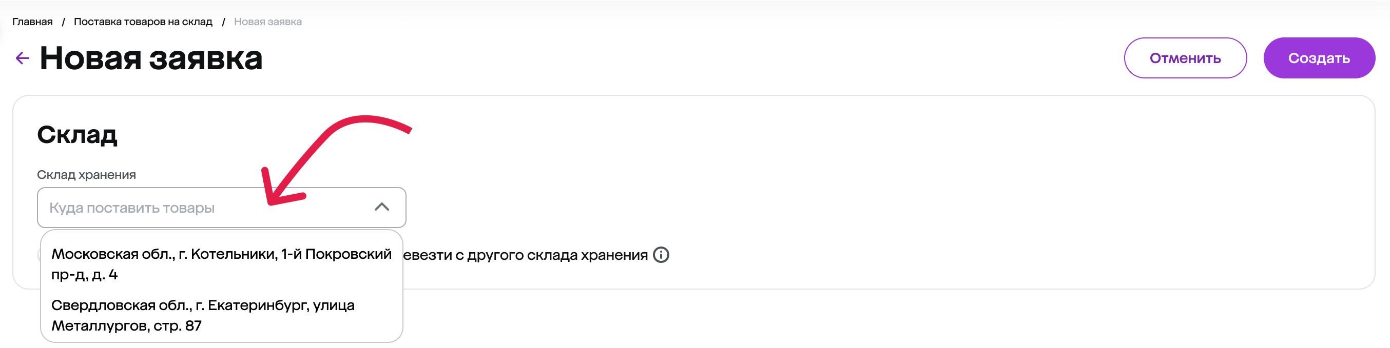Click the slash separator after Главная
The width and height of the screenshot is (1390, 348).
(63, 22)
